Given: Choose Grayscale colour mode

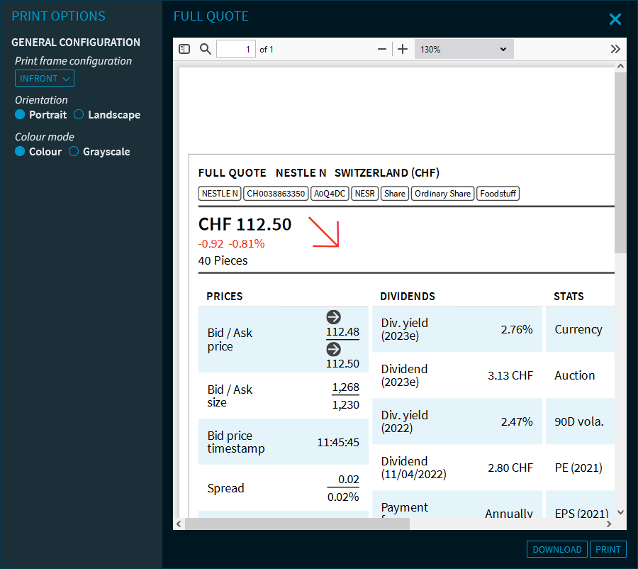Looking at the screenshot, I should tap(74, 152).
